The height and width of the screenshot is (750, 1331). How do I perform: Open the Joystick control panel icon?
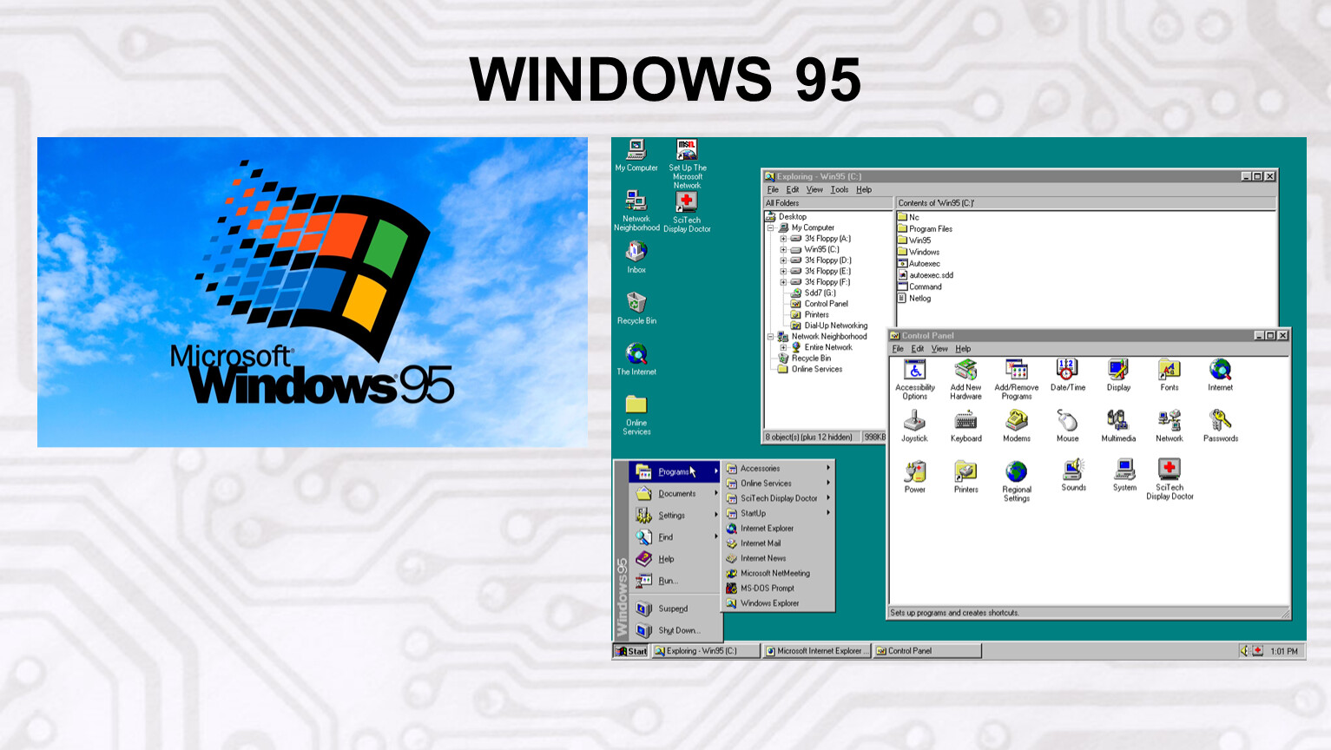pos(914,422)
